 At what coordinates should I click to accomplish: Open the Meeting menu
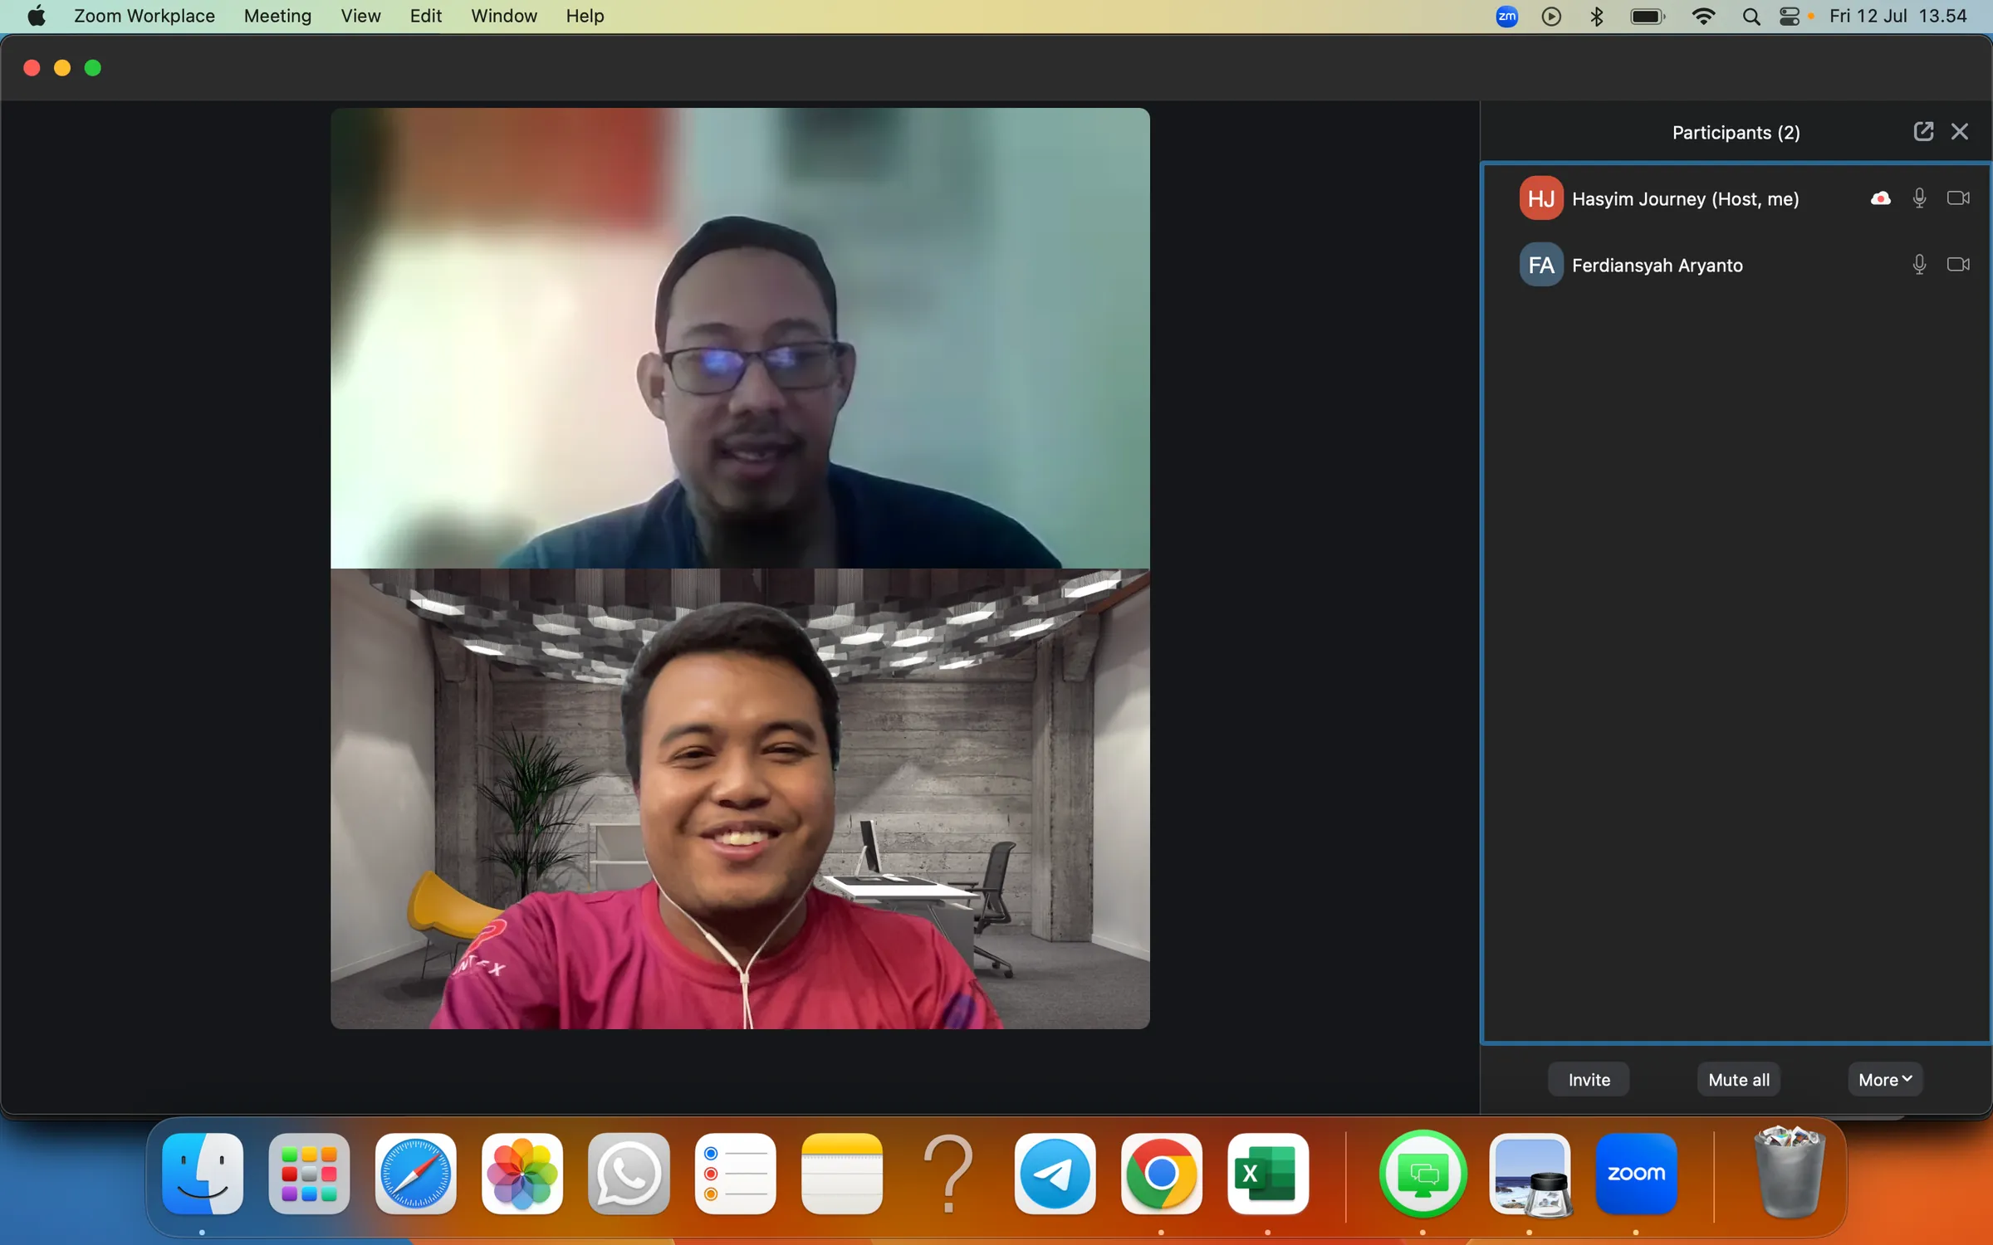(x=277, y=16)
